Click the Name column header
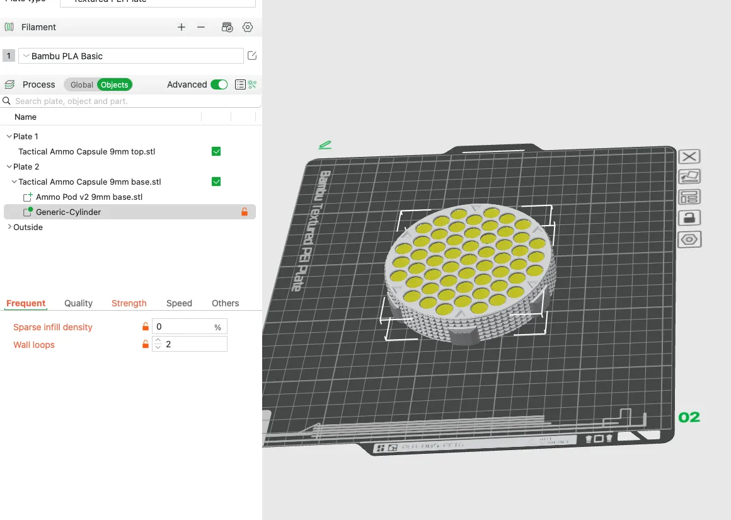The image size is (731, 520). tap(25, 117)
